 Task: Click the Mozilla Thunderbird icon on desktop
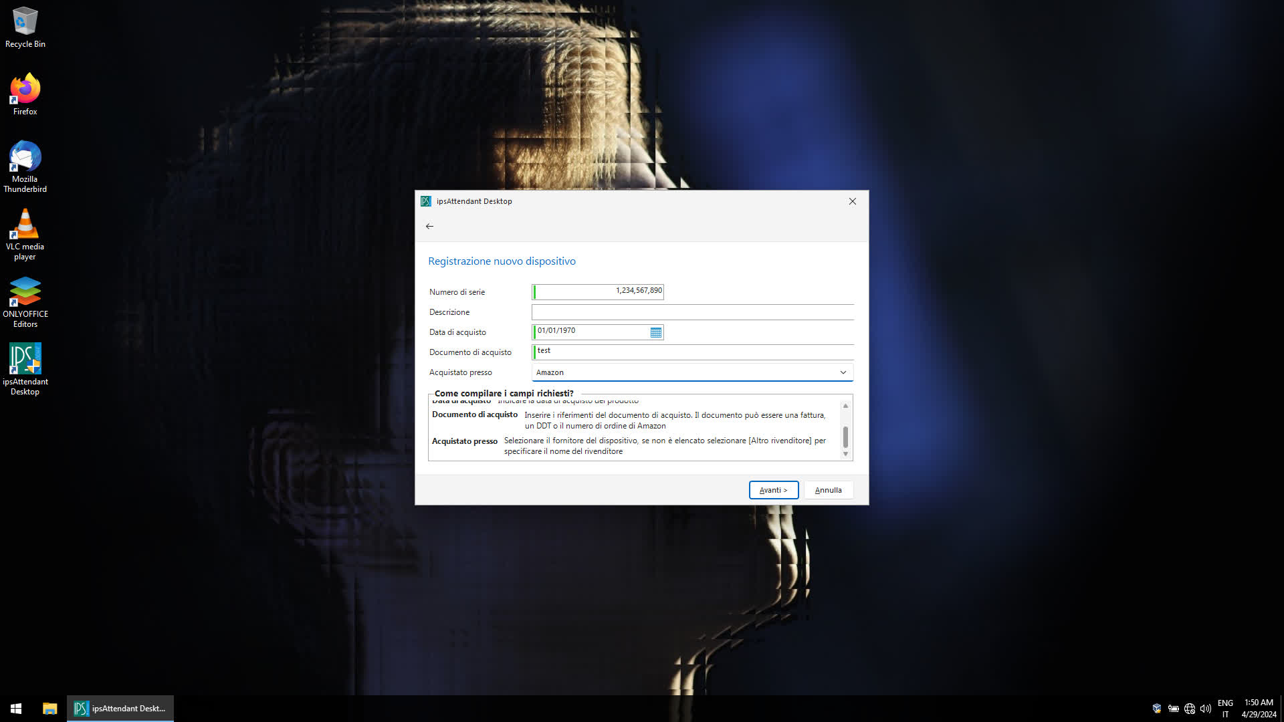pyautogui.click(x=24, y=157)
